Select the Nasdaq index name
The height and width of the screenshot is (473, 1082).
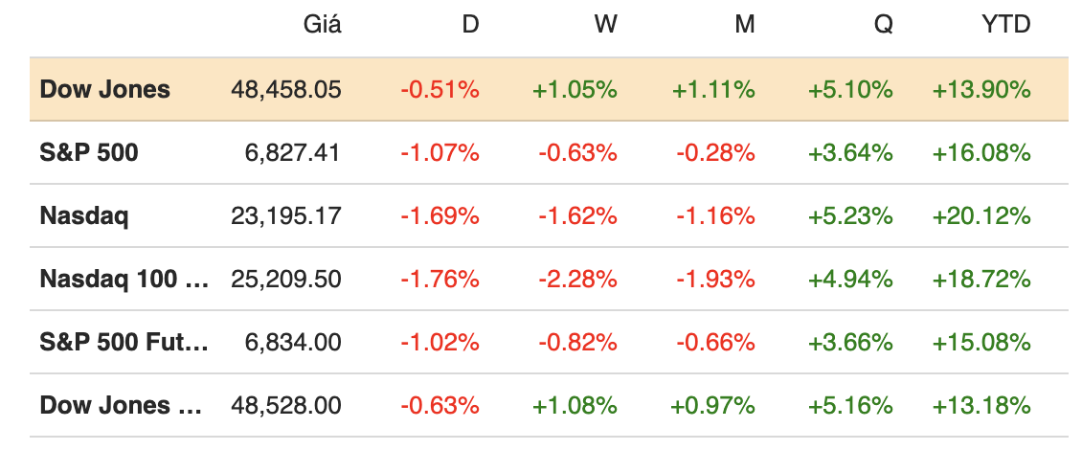pos(84,215)
